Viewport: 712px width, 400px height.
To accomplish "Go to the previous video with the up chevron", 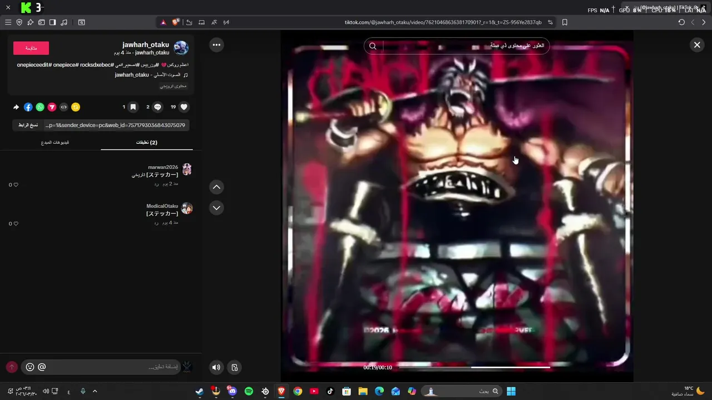I will (216, 187).
